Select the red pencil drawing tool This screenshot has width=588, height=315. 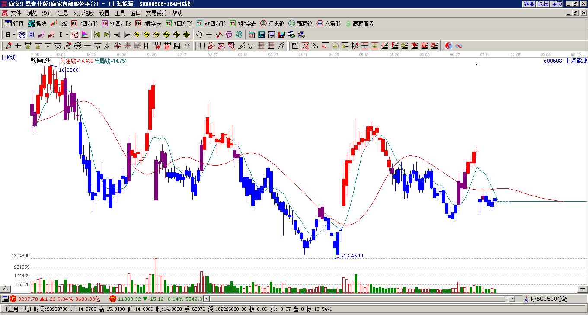(8, 46)
